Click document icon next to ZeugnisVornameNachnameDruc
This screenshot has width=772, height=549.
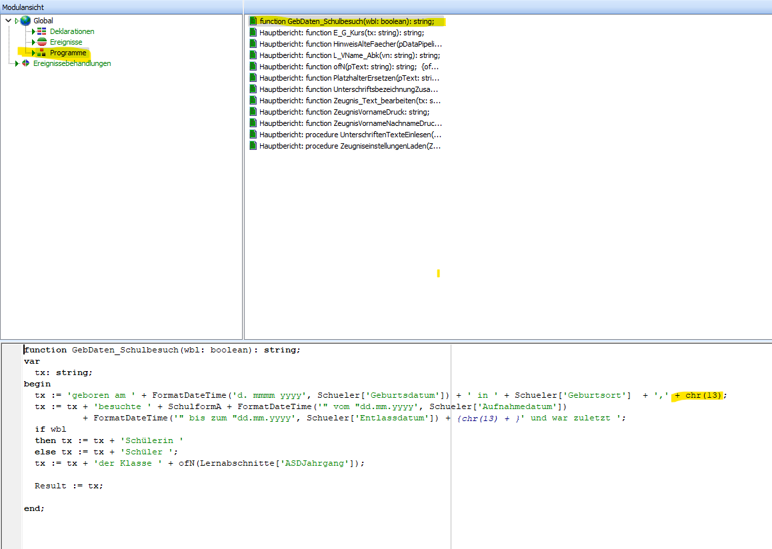(253, 123)
